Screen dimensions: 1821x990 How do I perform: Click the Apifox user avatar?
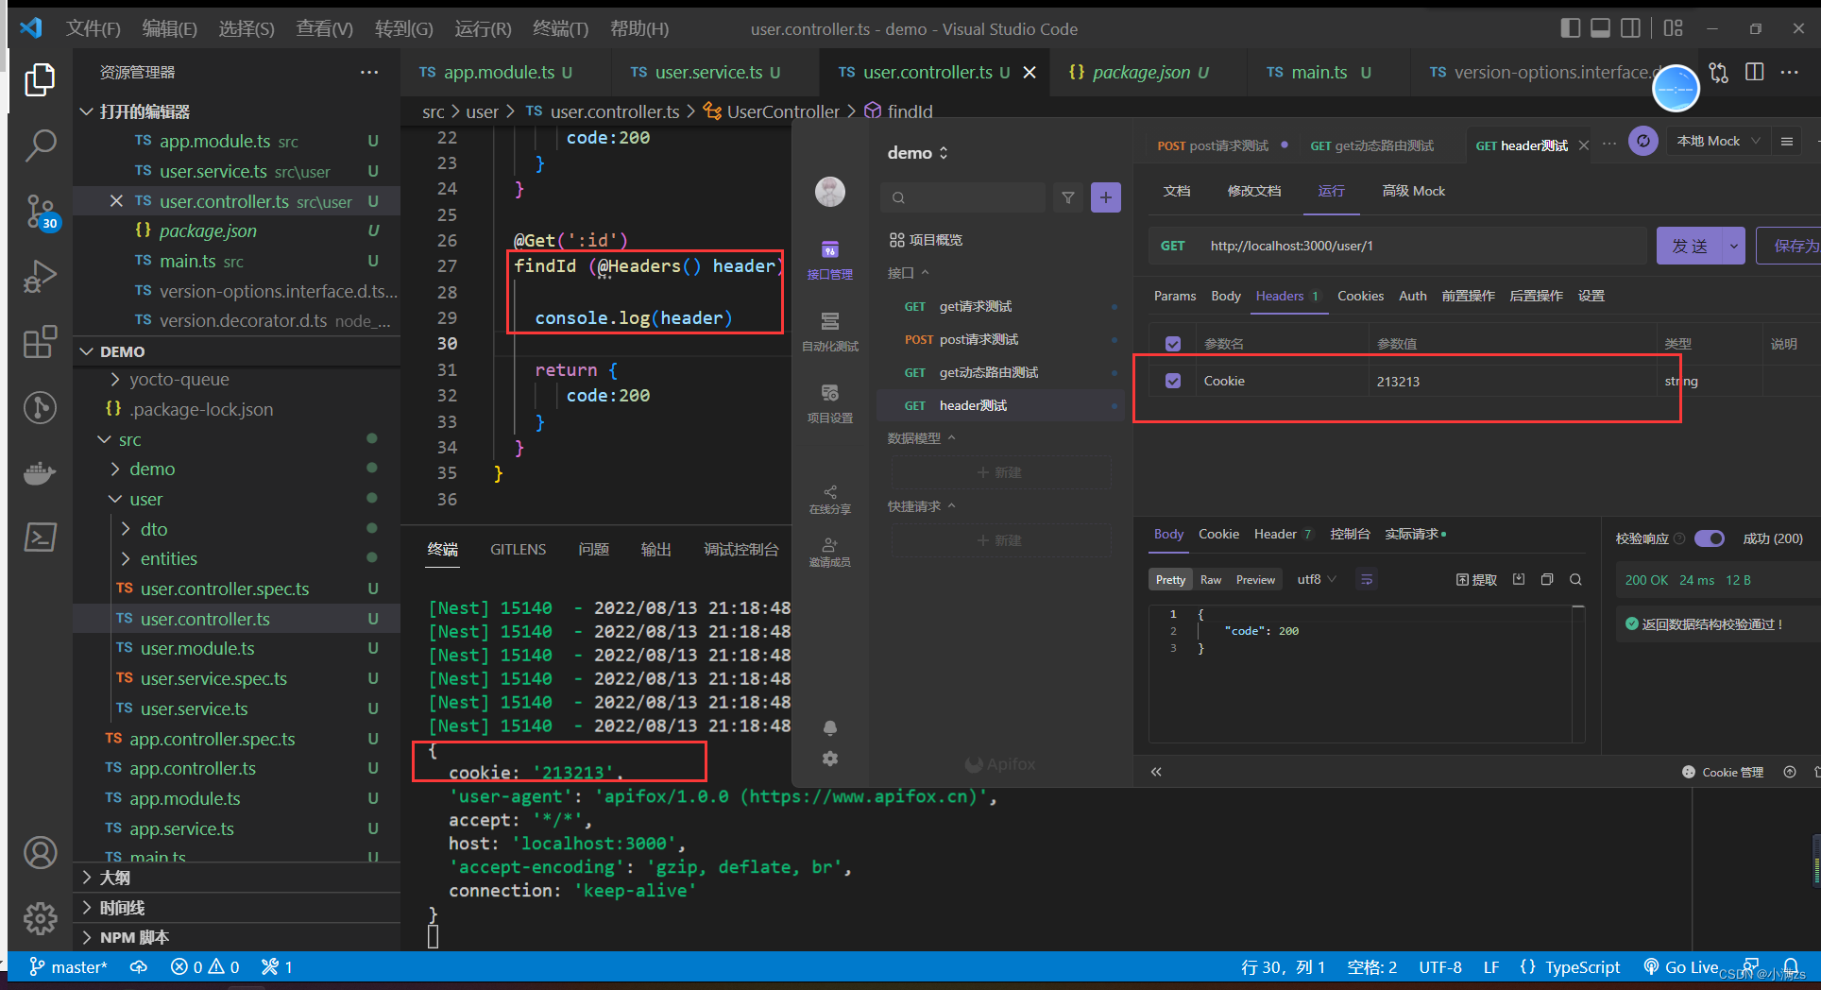pyautogui.click(x=830, y=192)
